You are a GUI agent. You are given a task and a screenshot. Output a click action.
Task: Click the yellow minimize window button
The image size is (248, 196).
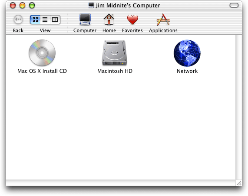point(22,5)
